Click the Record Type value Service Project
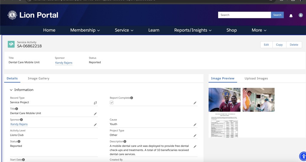The width and height of the screenshot is (306, 162). tap(19, 102)
